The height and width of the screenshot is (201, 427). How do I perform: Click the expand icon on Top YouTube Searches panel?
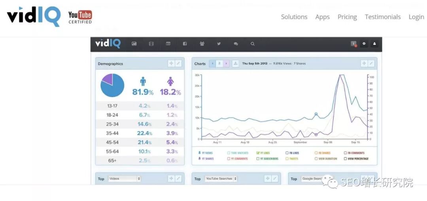coord(274,179)
